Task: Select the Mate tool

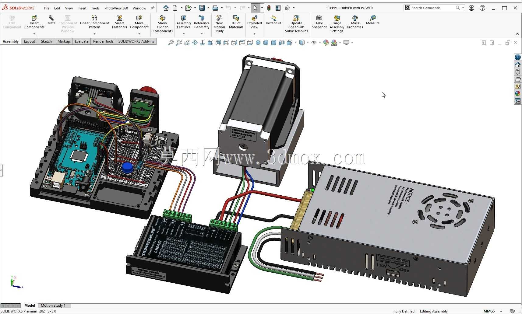Action: (51, 20)
